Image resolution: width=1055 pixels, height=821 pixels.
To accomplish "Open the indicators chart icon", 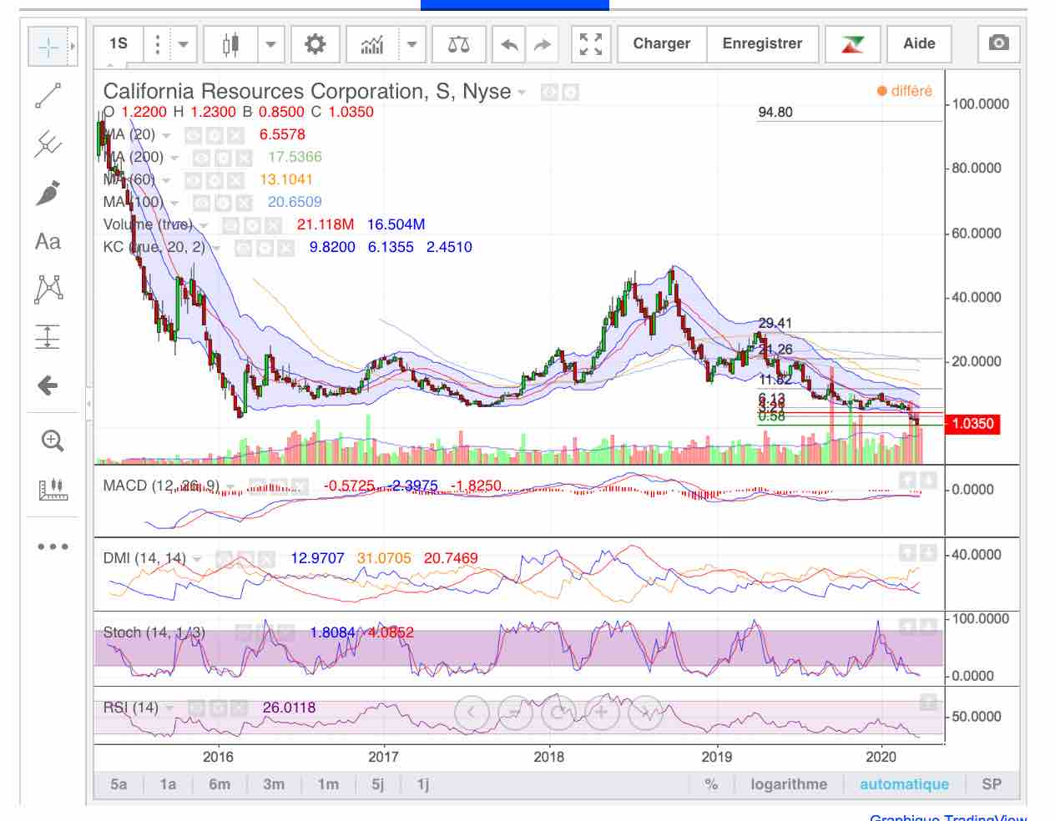I will pyautogui.click(x=372, y=44).
